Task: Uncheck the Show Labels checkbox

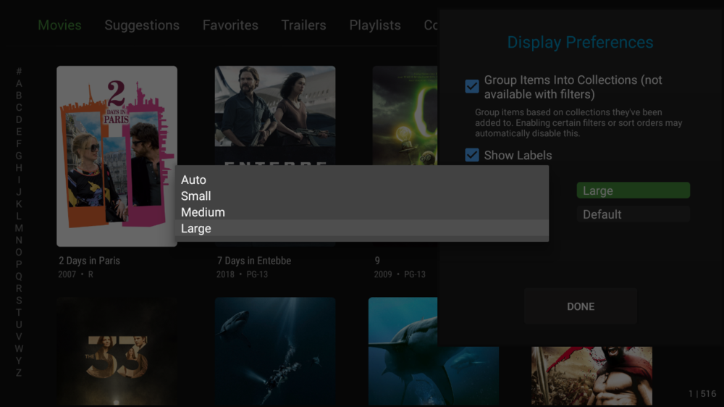Action: coord(472,155)
